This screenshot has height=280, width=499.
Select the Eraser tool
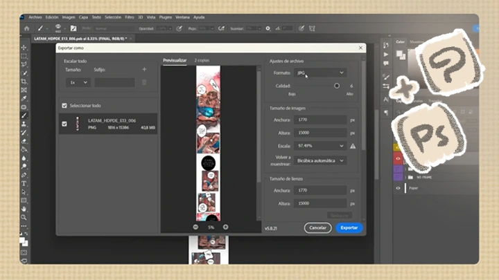[x=24, y=141]
